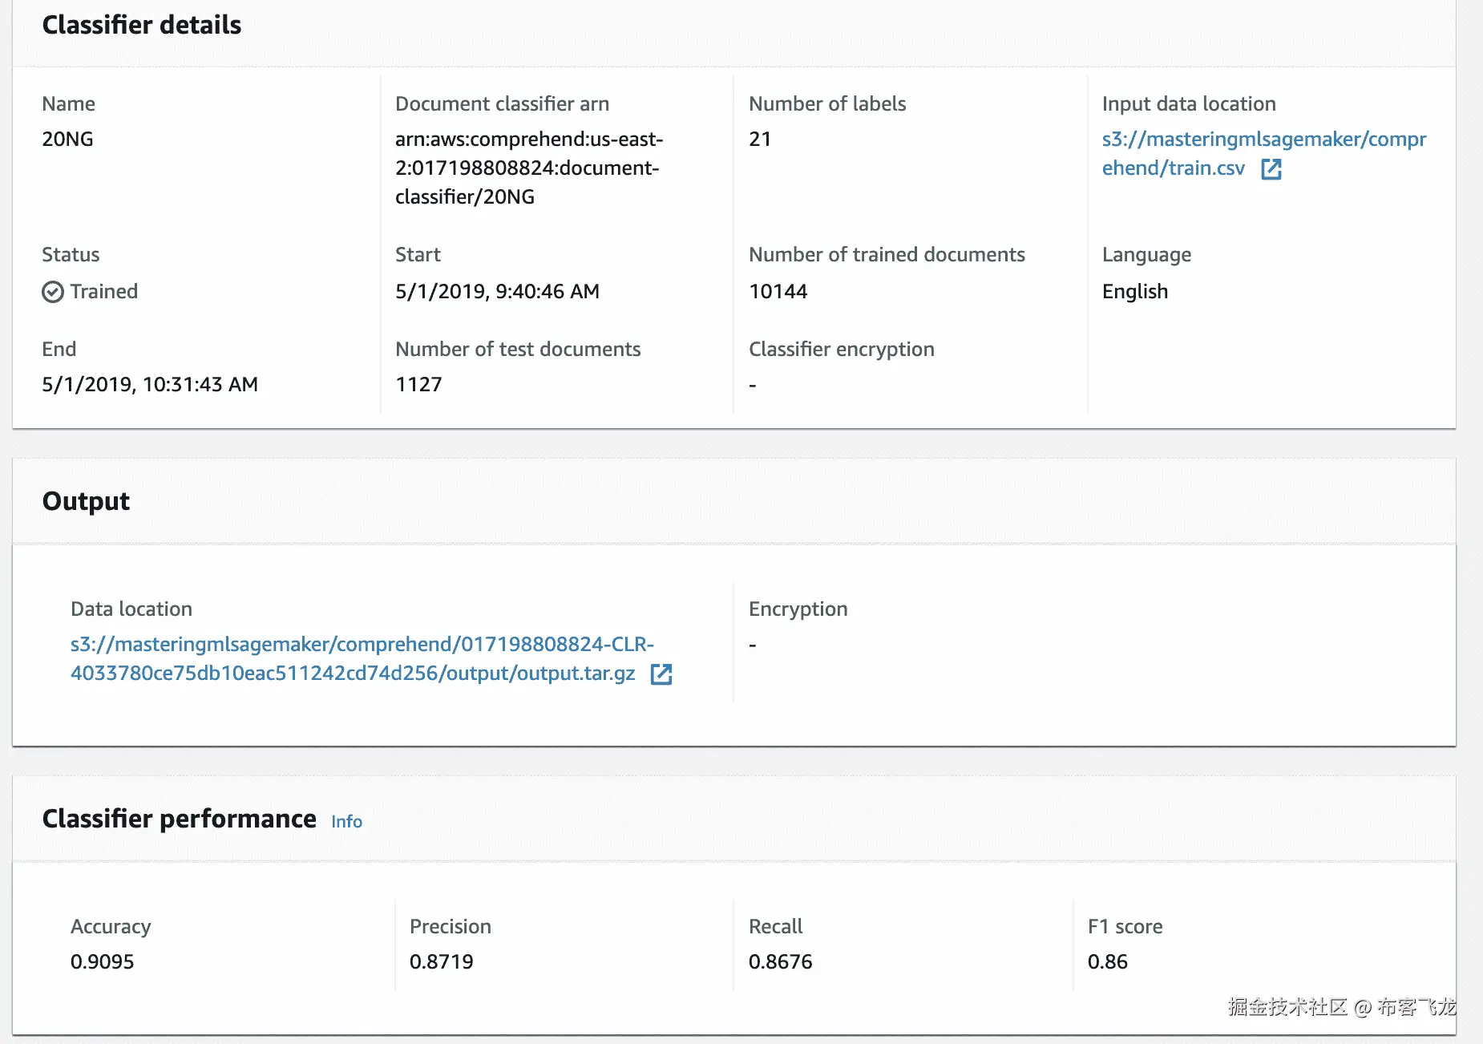This screenshot has height=1044, width=1483.
Task: Click the Classifier details heading
Action: click(141, 25)
